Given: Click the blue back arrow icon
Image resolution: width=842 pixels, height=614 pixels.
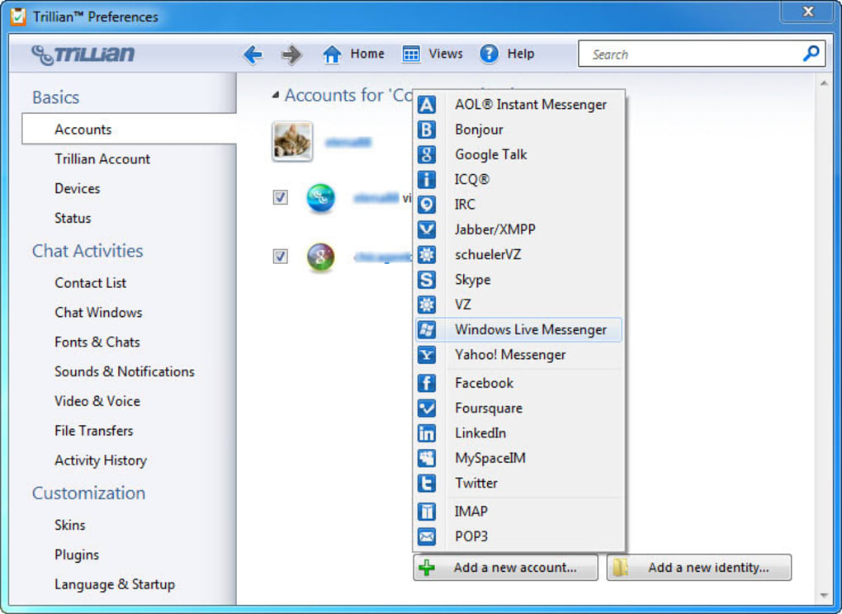Looking at the screenshot, I should [253, 54].
